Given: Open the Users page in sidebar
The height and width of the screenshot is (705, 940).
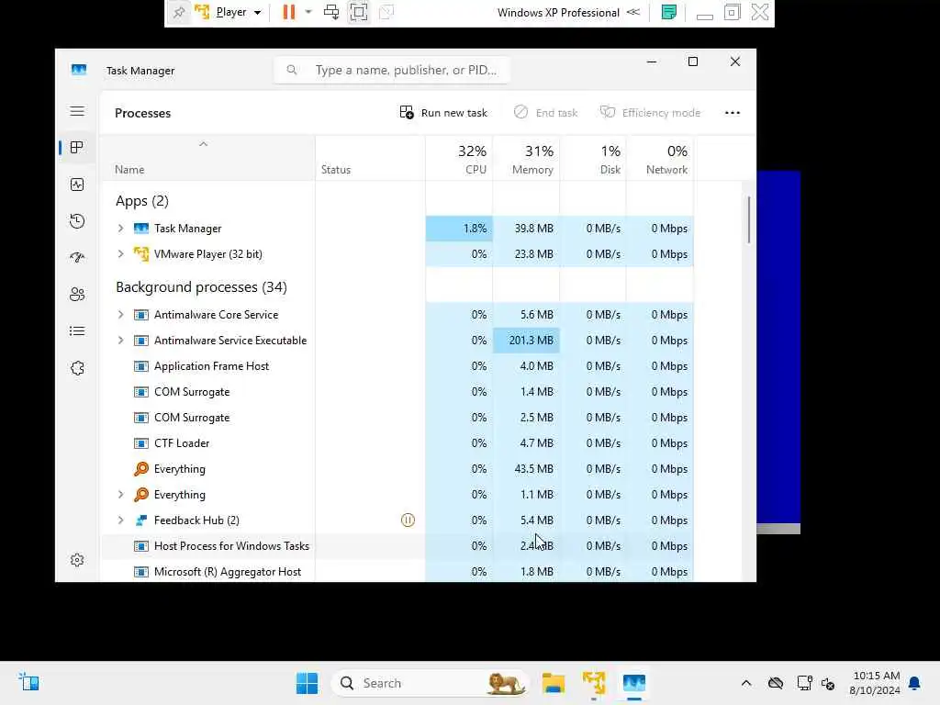Looking at the screenshot, I should pyautogui.click(x=77, y=295).
